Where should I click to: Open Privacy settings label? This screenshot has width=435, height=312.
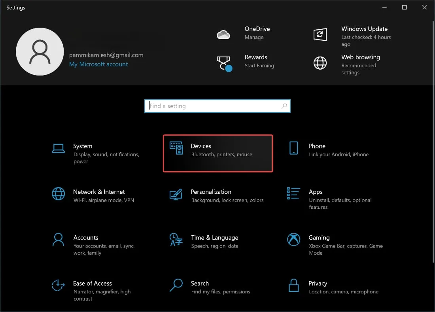click(x=318, y=284)
